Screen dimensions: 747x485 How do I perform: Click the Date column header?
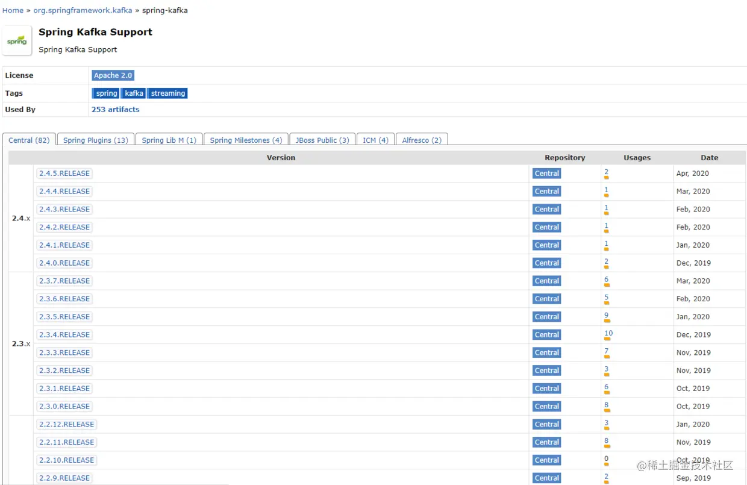coord(709,158)
